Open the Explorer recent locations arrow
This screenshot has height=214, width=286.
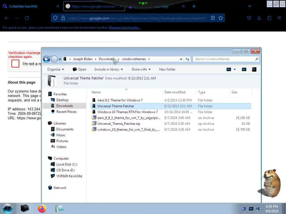[60, 59]
